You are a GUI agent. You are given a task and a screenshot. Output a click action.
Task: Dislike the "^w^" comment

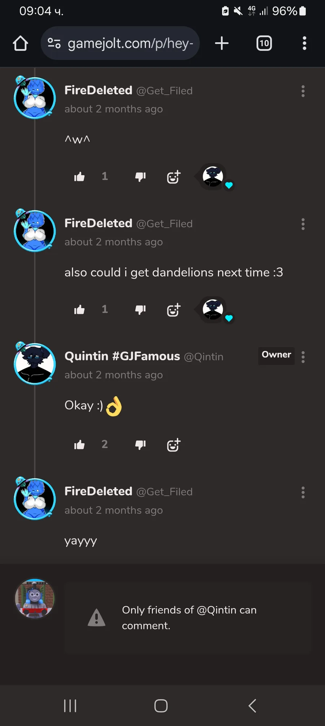coord(140,177)
